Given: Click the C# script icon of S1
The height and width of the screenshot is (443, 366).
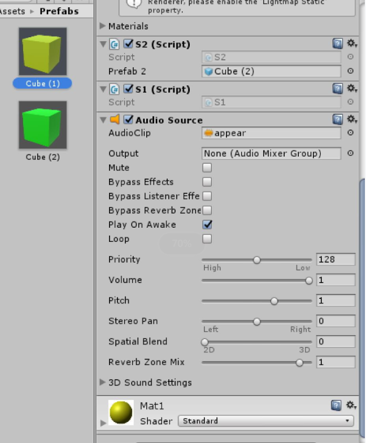Looking at the screenshot, I should tap(114, 89).
